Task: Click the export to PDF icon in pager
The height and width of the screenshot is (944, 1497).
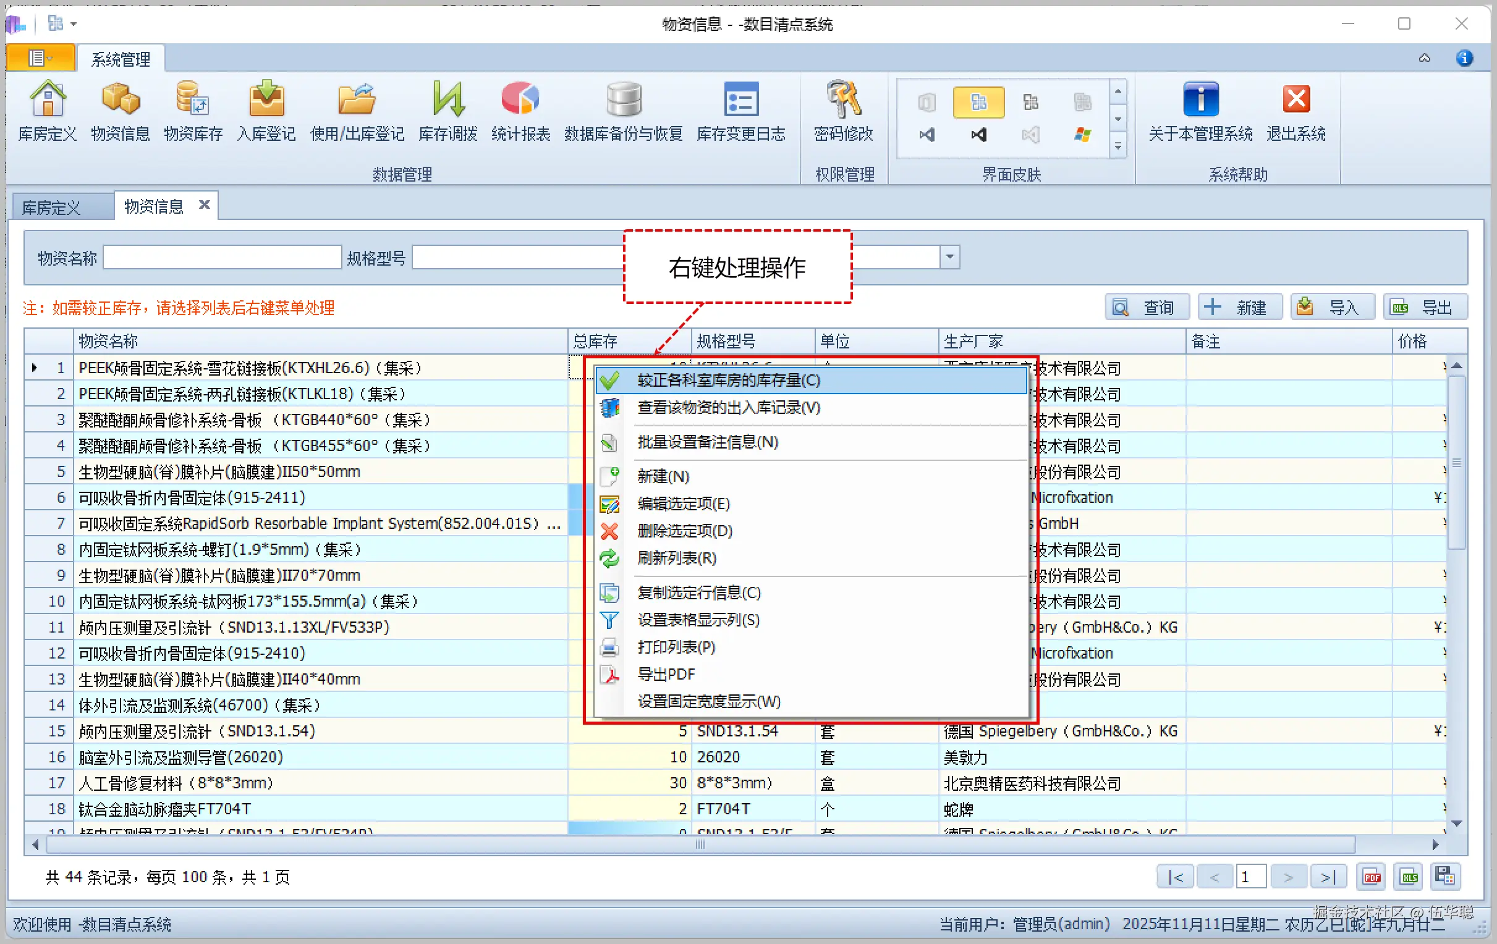Action: tap(1372, 877)
